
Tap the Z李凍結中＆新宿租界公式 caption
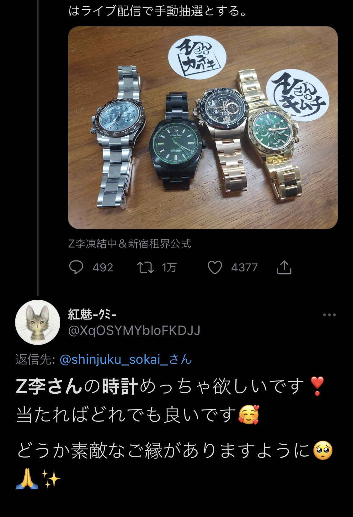click(130, 244)
